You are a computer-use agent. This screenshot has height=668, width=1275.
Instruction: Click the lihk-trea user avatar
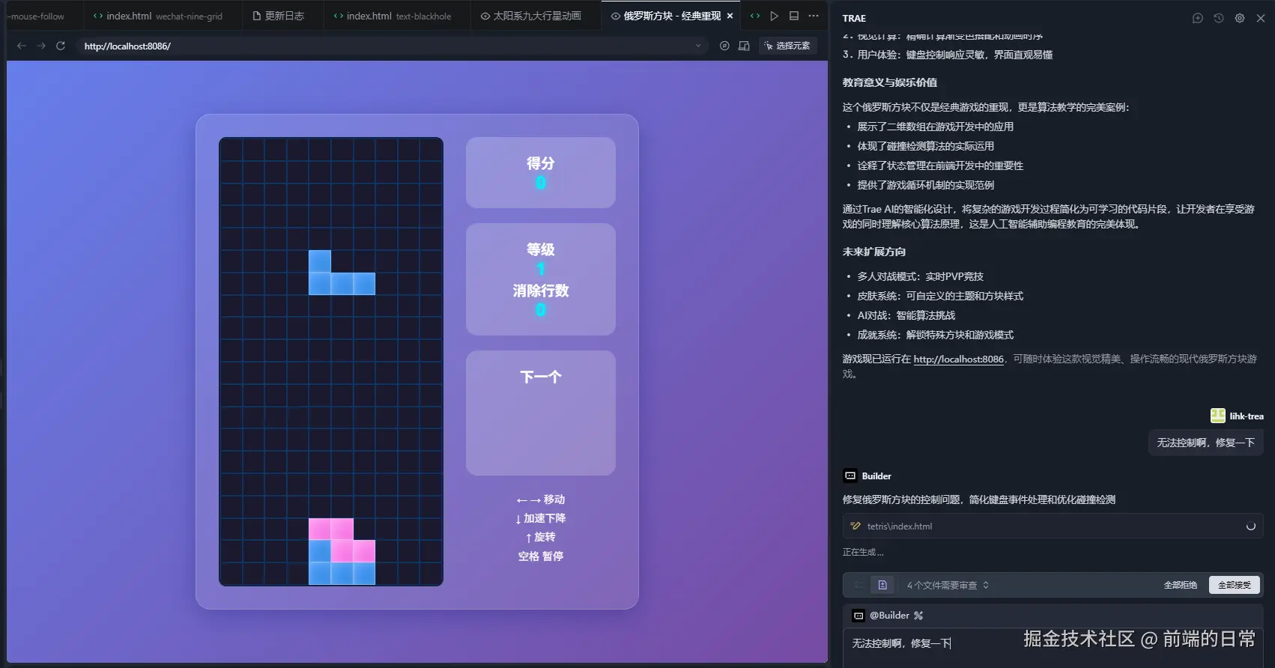1218,416
